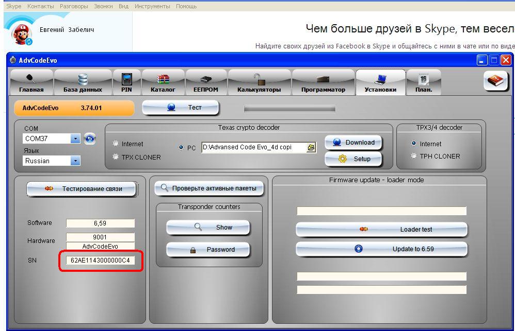Click the Download button

click(353, 143)
